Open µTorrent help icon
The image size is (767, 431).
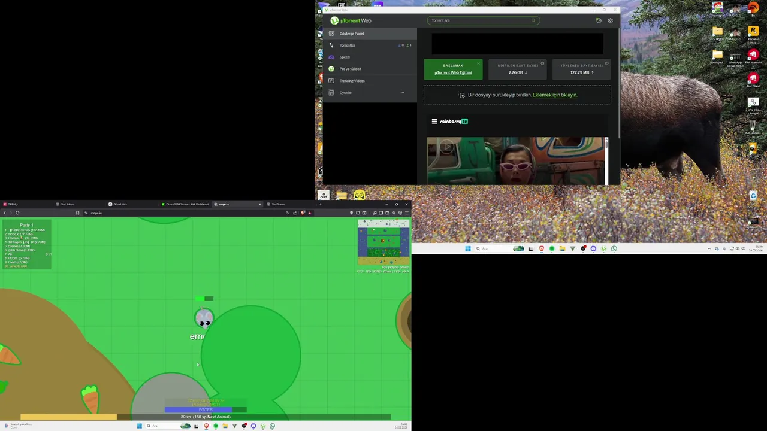pyautogui.click(x=599, y=20)
